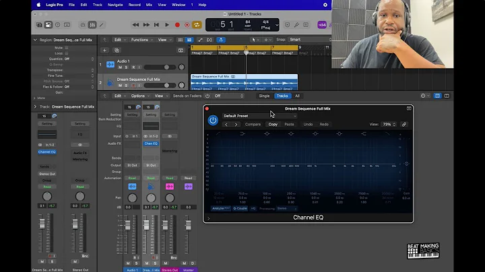Click Channel EQ link chain icon

coord(404,125)
